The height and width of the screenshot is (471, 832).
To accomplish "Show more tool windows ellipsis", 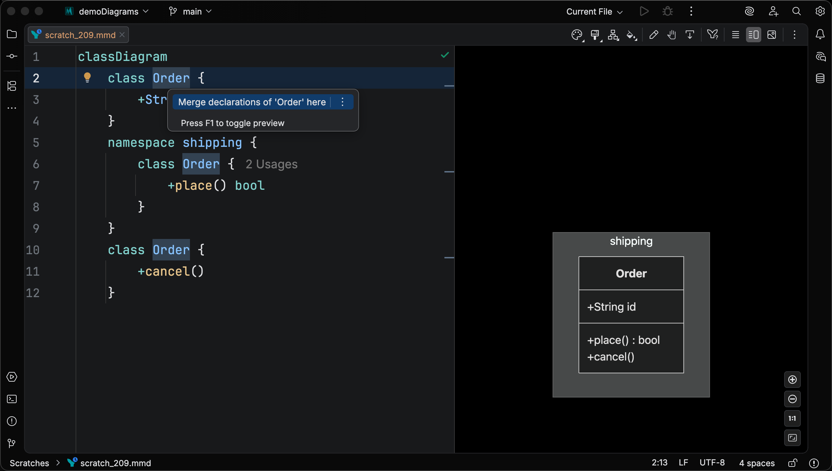I will [x=12, y=108].
